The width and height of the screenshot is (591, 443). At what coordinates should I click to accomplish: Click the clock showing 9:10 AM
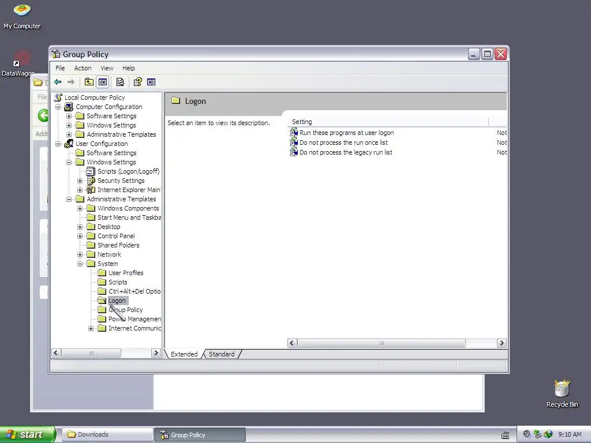[x=570, y=434]
